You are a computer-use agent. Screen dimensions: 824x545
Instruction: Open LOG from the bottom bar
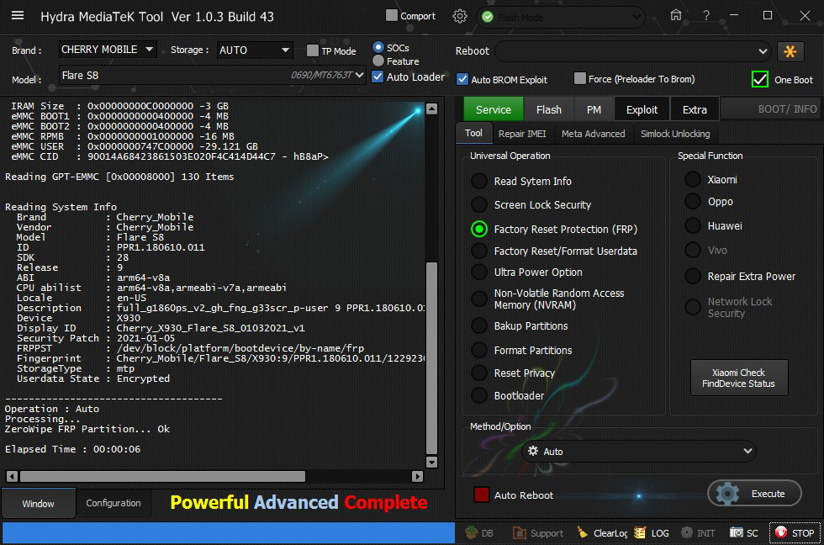[x=652, y=533]
